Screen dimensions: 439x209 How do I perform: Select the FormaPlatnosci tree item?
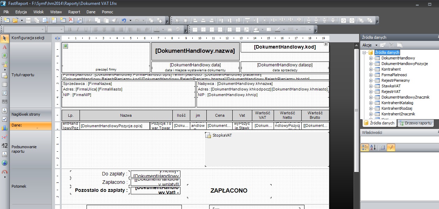tap(394, 75)
